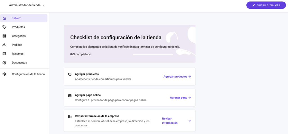Image resolution: width=288 pixels, height=134 pixels.
Task: Click the Editar Sitio Web button
Action: click(x=266, y=5)
